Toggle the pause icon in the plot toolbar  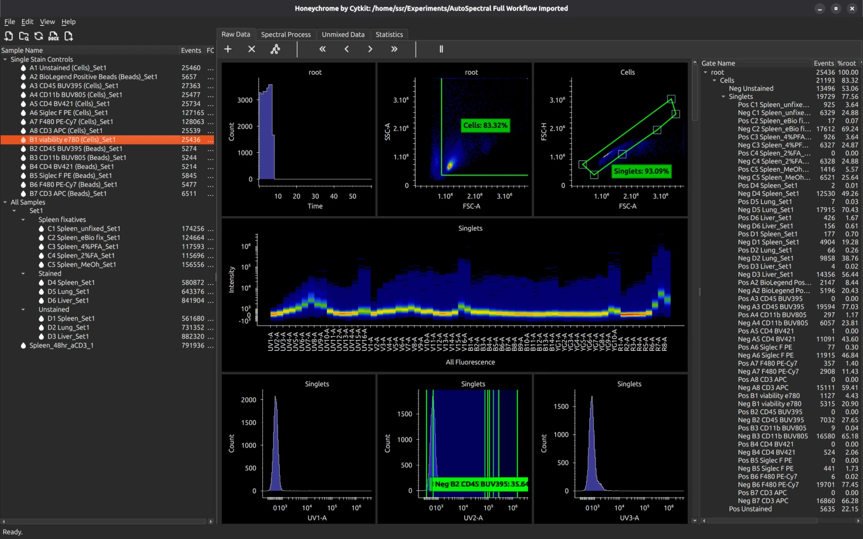[441, 49]
